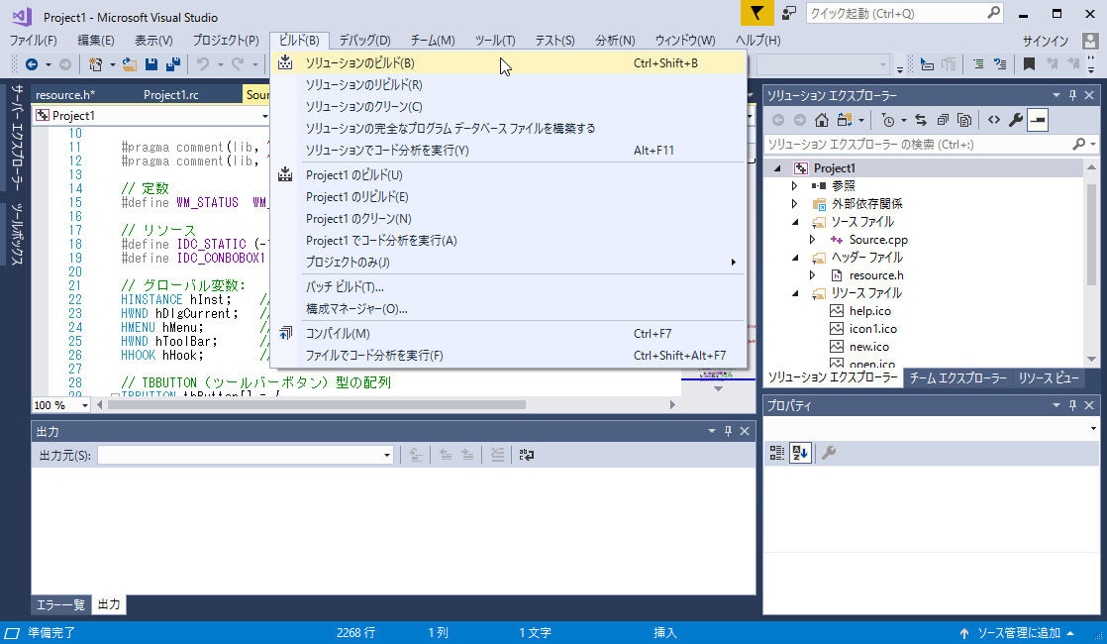Click the feedback notification flag icon

756,14
